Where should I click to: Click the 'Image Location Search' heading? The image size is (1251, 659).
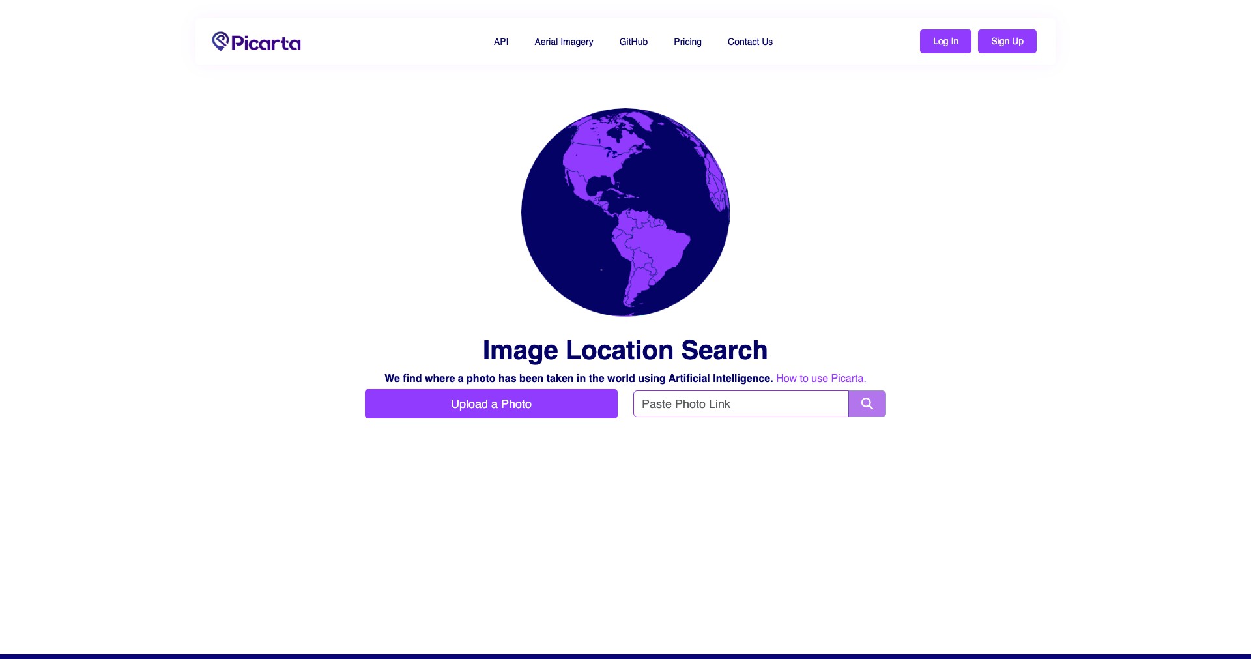625,350
